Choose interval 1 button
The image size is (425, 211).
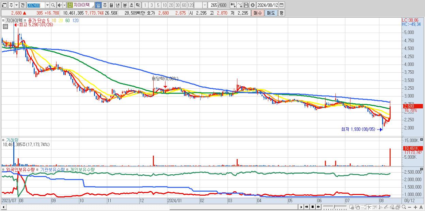point(145,5)
